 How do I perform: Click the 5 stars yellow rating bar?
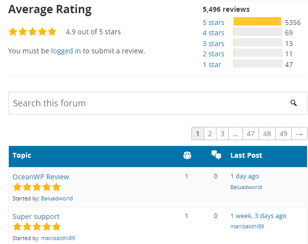(x=258, y=22)
